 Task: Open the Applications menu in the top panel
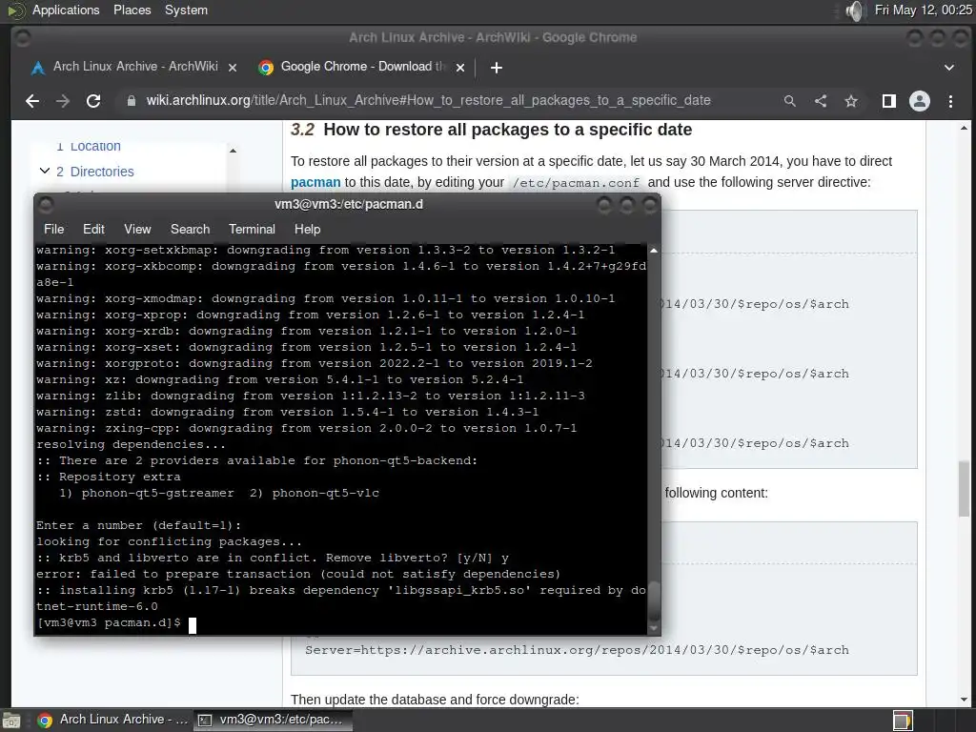click(66, 10)
